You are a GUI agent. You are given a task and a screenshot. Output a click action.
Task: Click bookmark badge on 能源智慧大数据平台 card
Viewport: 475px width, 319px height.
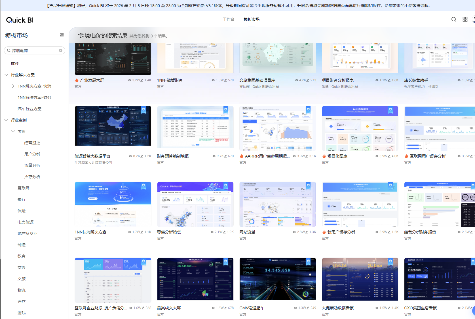point(143,110)
